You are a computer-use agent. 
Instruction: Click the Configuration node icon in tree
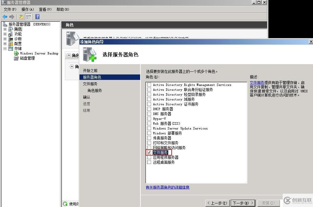(11, 44)
